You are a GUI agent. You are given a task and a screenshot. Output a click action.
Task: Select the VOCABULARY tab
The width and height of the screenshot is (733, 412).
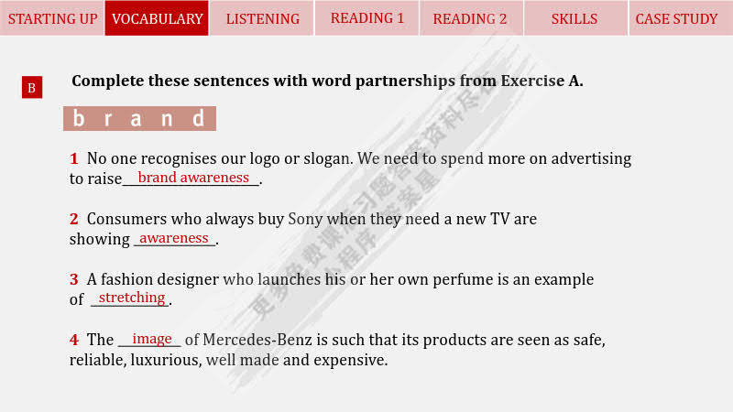tap(157, 18)
